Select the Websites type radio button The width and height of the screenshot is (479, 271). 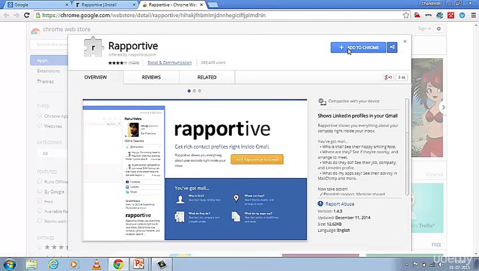click(40, 126)
